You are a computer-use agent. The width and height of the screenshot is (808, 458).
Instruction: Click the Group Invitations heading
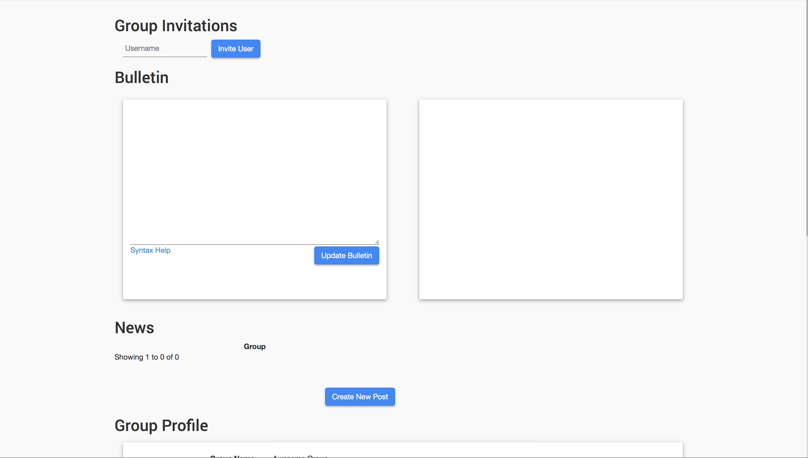pos(176,26)
